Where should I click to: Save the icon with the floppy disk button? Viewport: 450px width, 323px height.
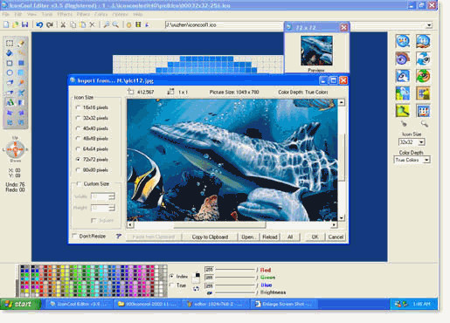click(x=25, y=24)
